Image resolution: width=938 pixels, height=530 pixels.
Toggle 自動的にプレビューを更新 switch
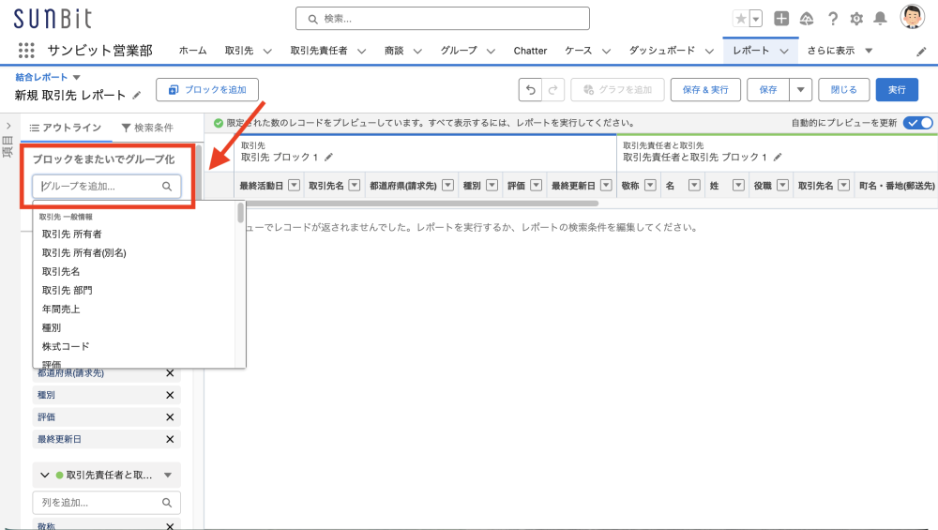917,123
